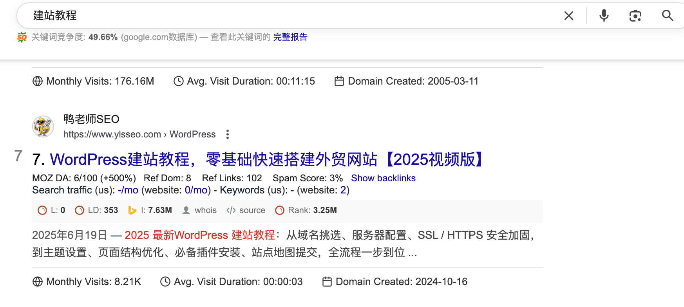
Task: Click the Monthly Visits 8.21K globe icon
Action: pyautogui.click(x=38, y=282)
